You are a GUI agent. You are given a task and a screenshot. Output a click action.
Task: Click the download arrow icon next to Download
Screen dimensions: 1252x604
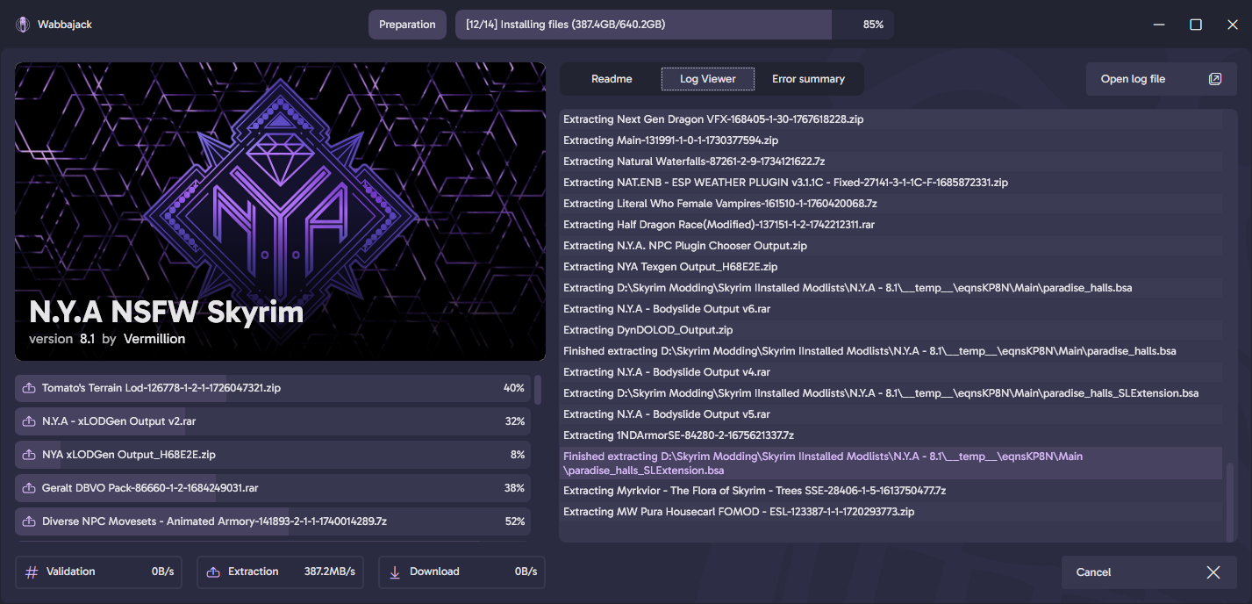pos(395,572)
